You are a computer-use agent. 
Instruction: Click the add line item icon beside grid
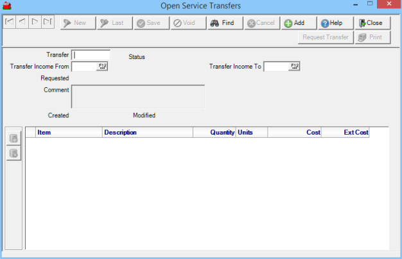13,138
